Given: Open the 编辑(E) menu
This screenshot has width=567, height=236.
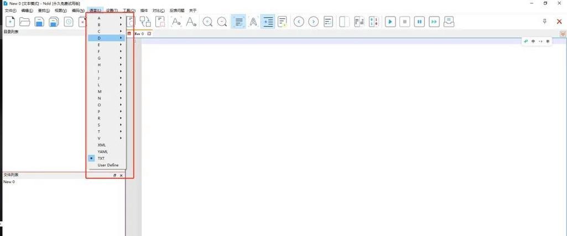Looking at the screenshot, I should click(x=27, y=10).
